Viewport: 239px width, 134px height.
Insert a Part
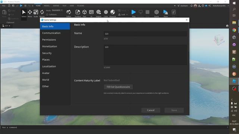84,13
